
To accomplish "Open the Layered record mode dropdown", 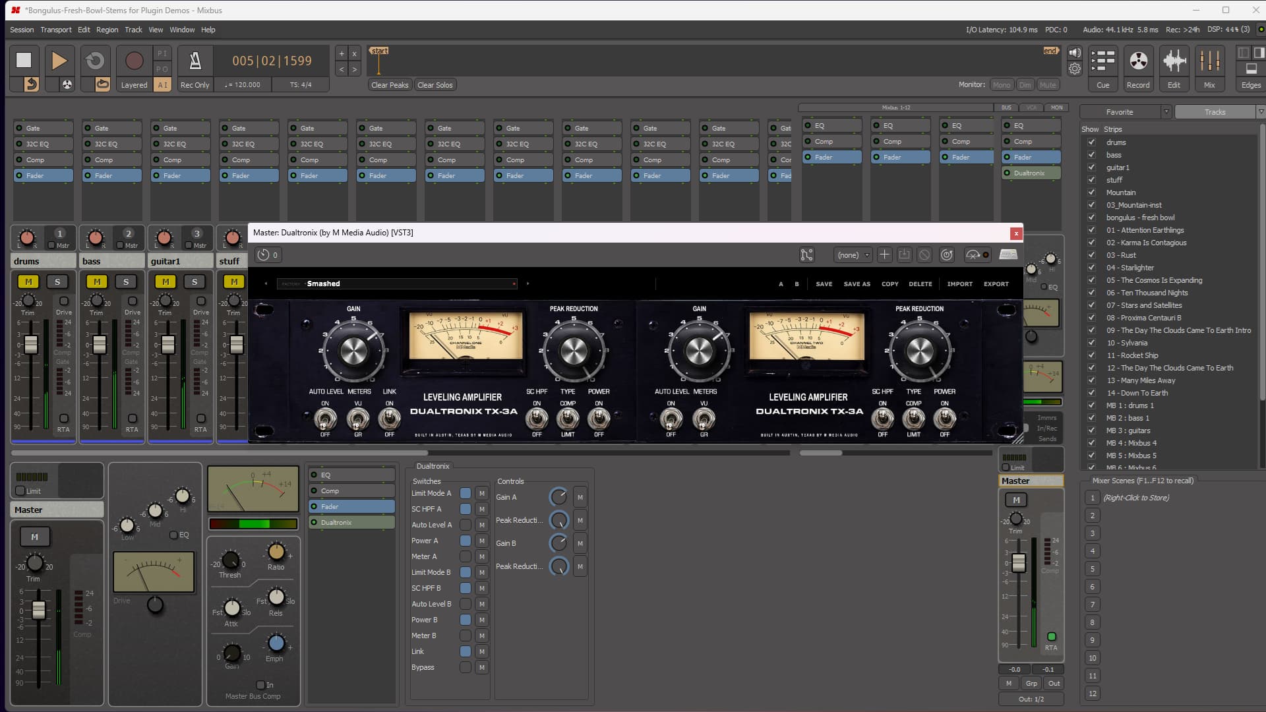I will tap(134, 85).
